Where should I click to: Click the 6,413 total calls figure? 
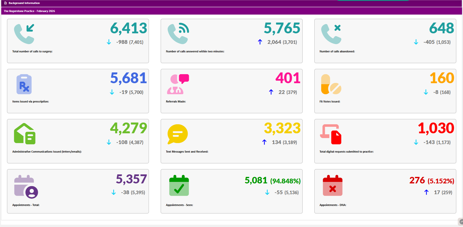coord(128,28)
